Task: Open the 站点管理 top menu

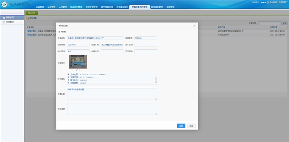Action: (51, 7)
